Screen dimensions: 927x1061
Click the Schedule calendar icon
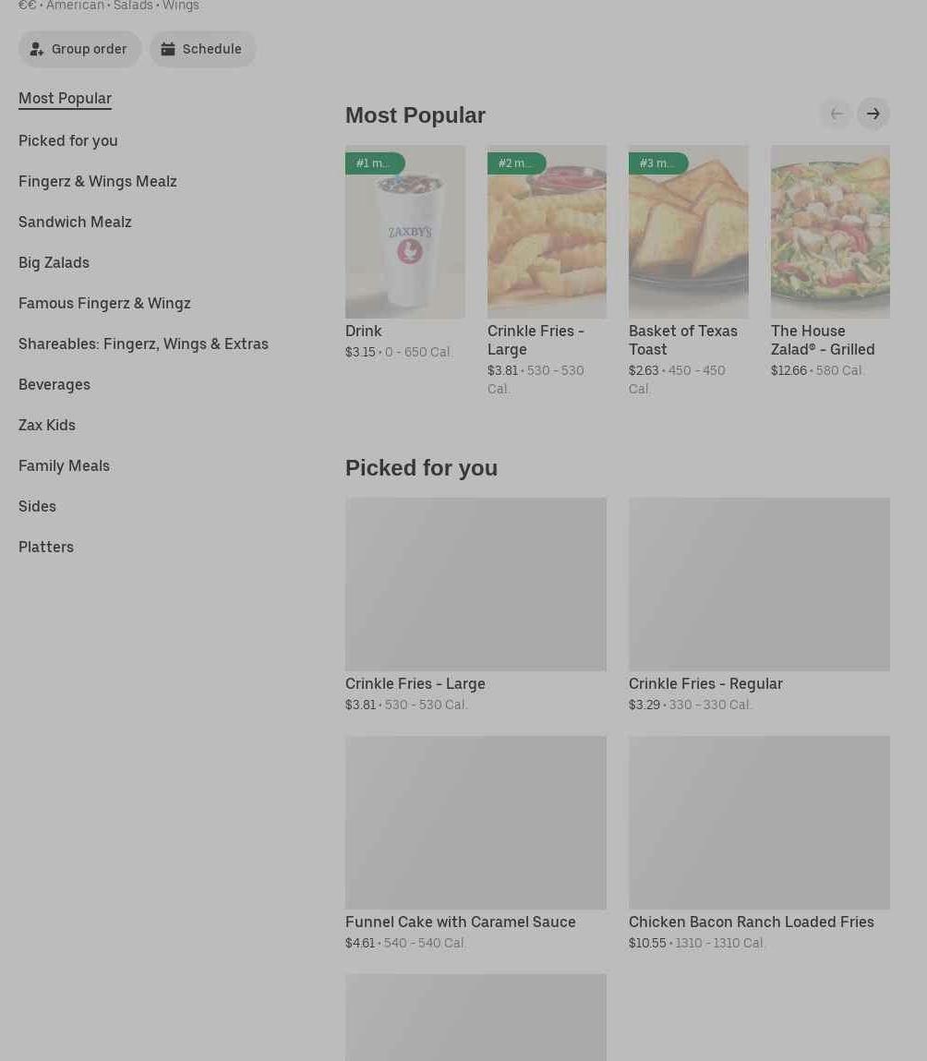pyautogui.click(x=168, y=50)
